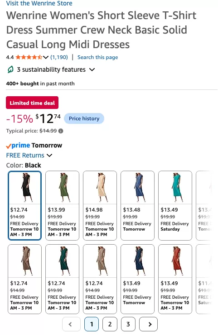The height and width of the screenshot is (335, 218).
Task: Pick the beige dress at $14.98
Action: (100, 206)
